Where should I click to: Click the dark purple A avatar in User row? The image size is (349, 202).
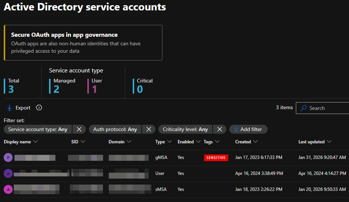click(x=8, y=173)
